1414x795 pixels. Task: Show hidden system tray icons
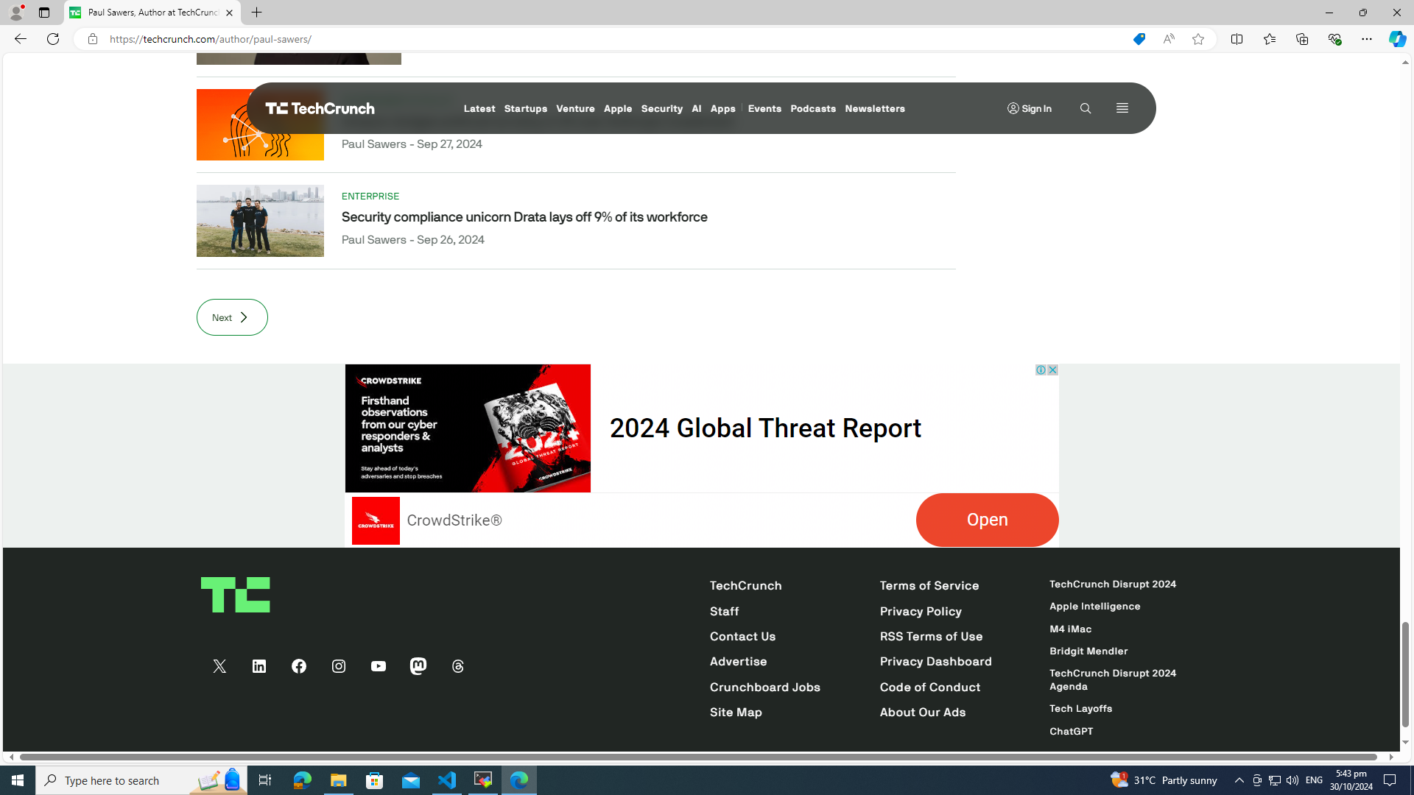point(1239,780)
